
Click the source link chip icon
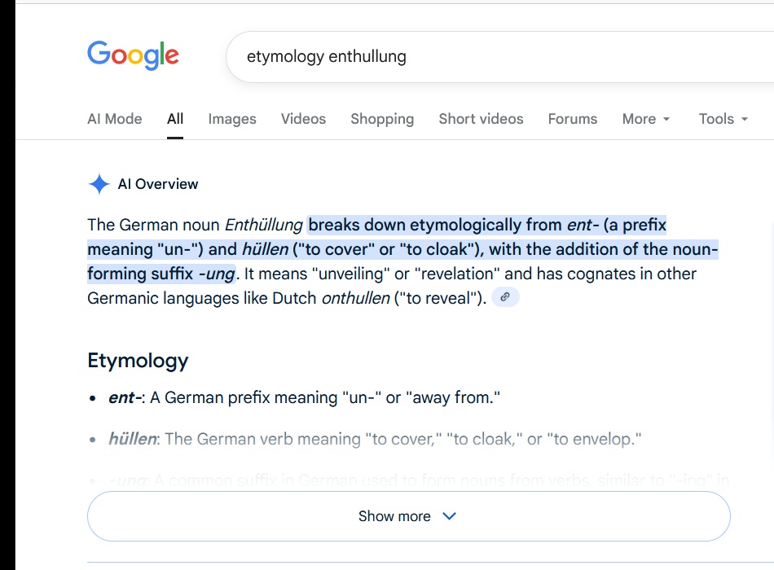(x=505, y=298)
